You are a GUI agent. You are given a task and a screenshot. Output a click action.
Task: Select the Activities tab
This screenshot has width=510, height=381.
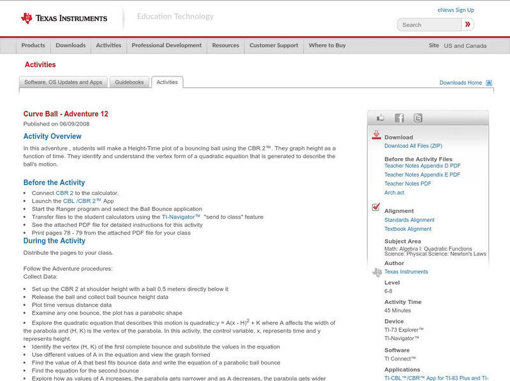[167, 82]
